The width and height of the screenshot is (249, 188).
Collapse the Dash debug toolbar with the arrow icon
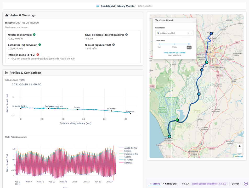pos(246,184)
